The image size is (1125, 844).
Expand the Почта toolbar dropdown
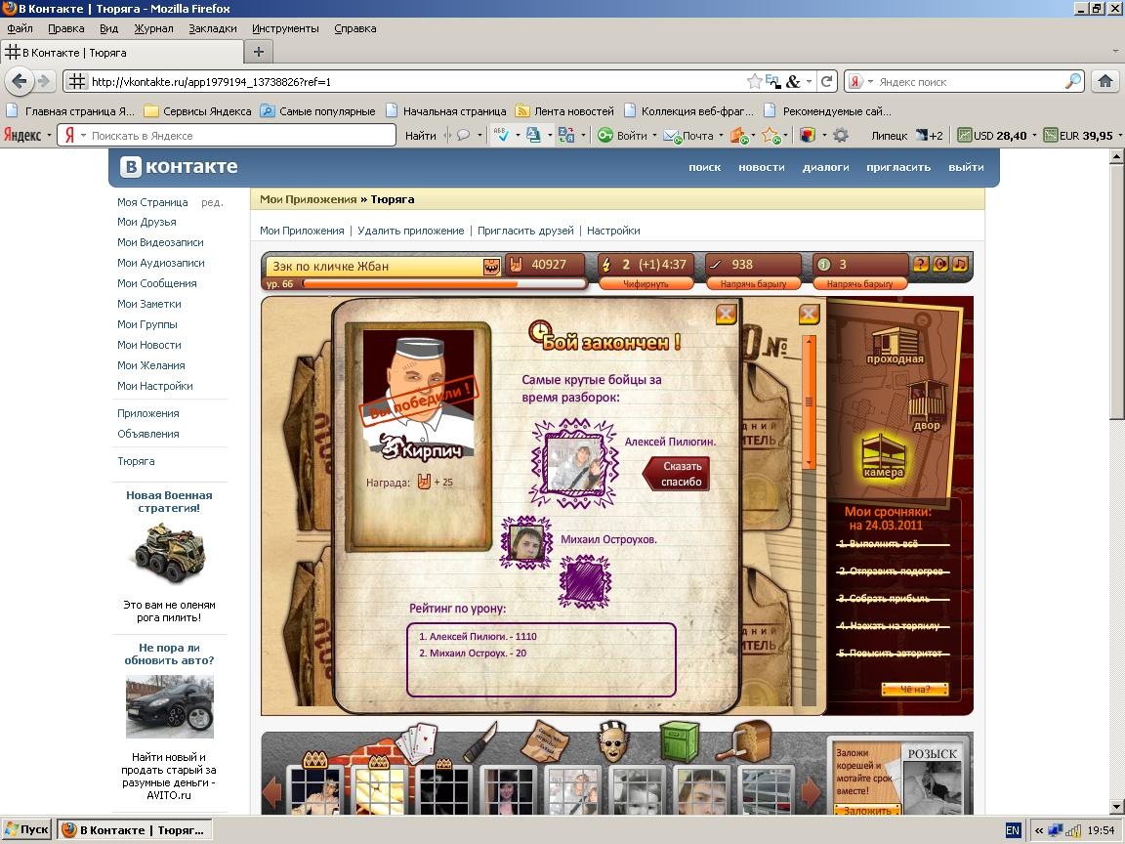tap(721, 136)
